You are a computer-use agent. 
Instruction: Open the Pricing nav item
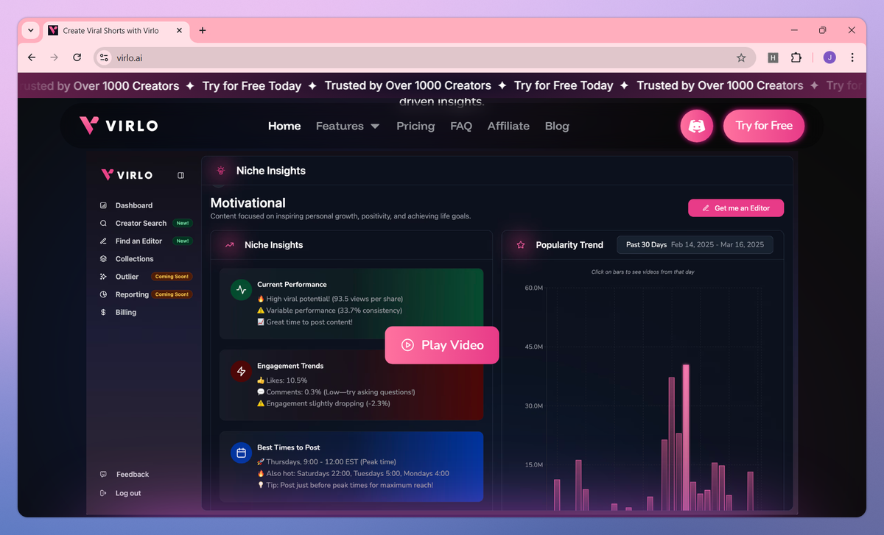(415, 126)
